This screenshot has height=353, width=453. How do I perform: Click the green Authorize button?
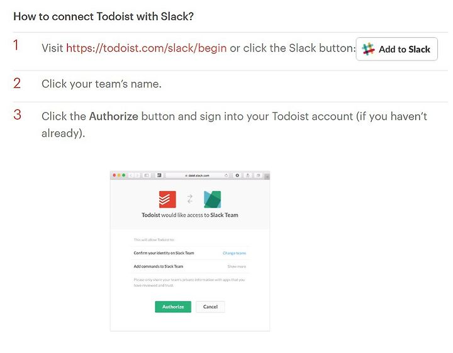tap(173, 307)
